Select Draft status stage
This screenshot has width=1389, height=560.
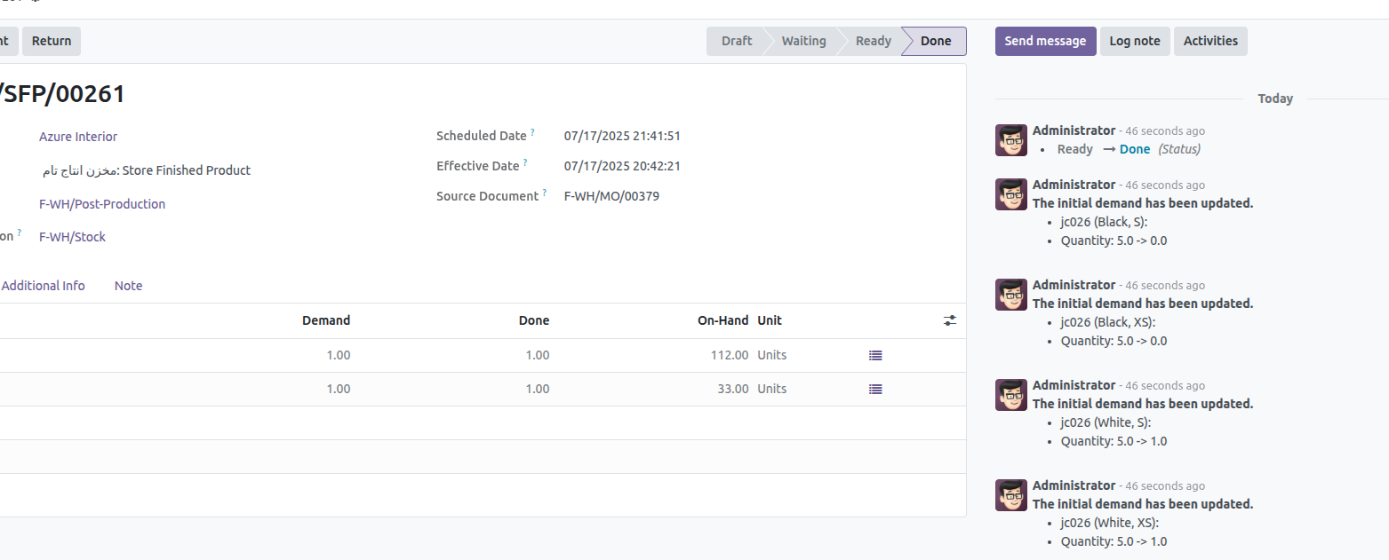coord(737,41)
